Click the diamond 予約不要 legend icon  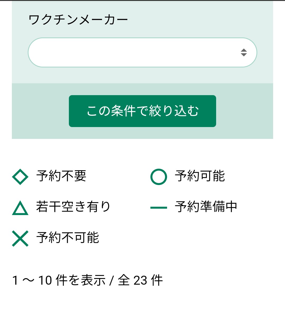click(x=20, y=177)
